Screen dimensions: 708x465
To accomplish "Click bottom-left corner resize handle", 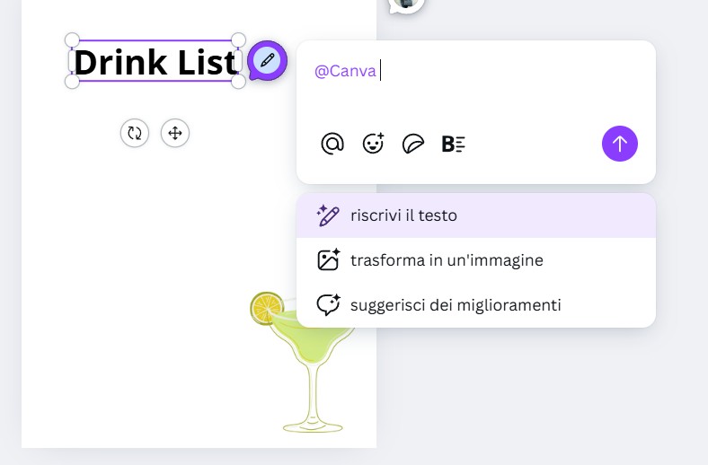I will coord(73,82).
